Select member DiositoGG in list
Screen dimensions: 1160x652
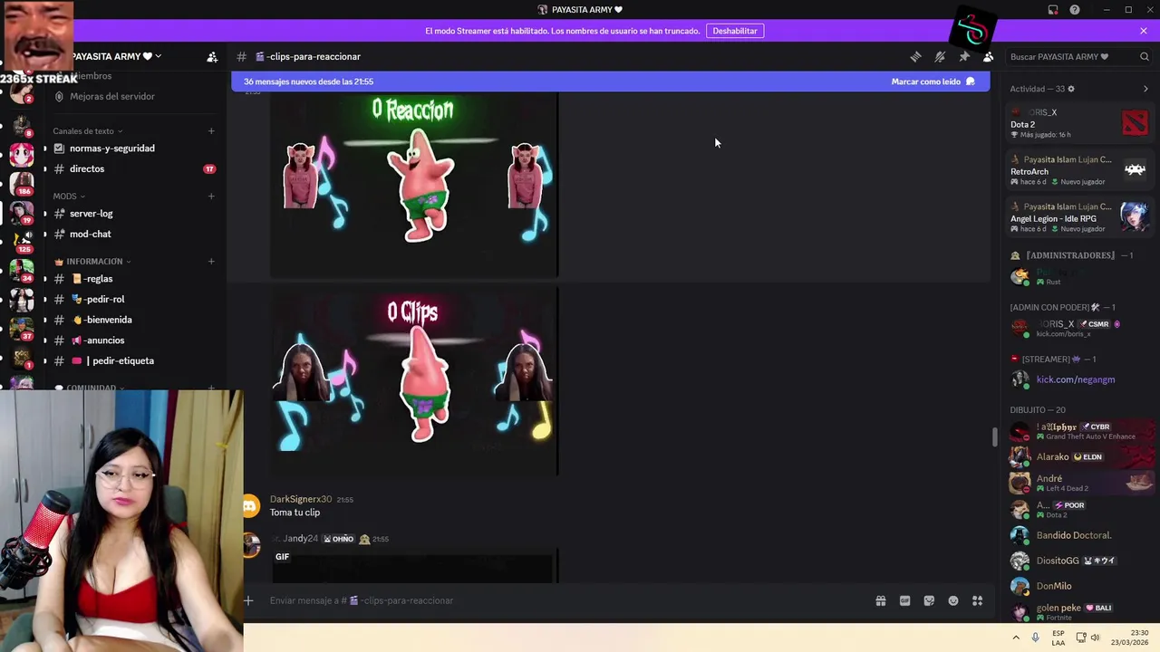[1080, 561]
